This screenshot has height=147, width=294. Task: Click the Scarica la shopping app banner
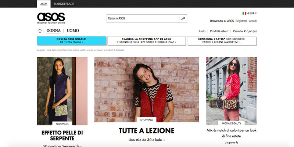click(x=146, y=41)
